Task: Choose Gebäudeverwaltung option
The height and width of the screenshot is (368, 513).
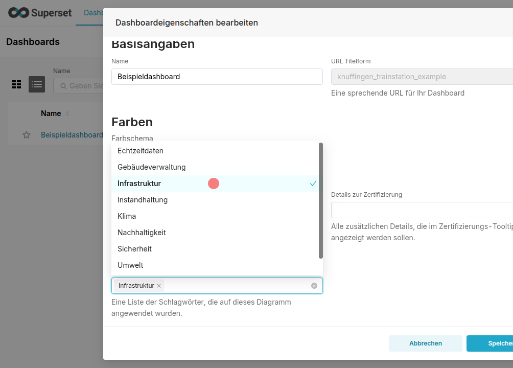Action: [152, 167]
